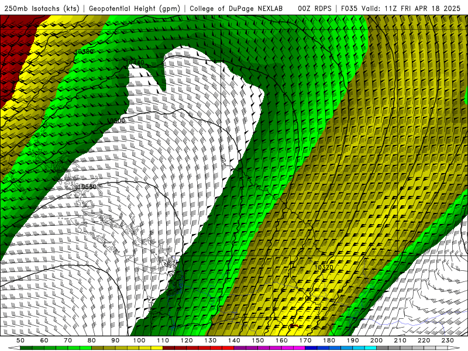
Task: Pick the cyan swatch in the color bar
Action: 370,348
